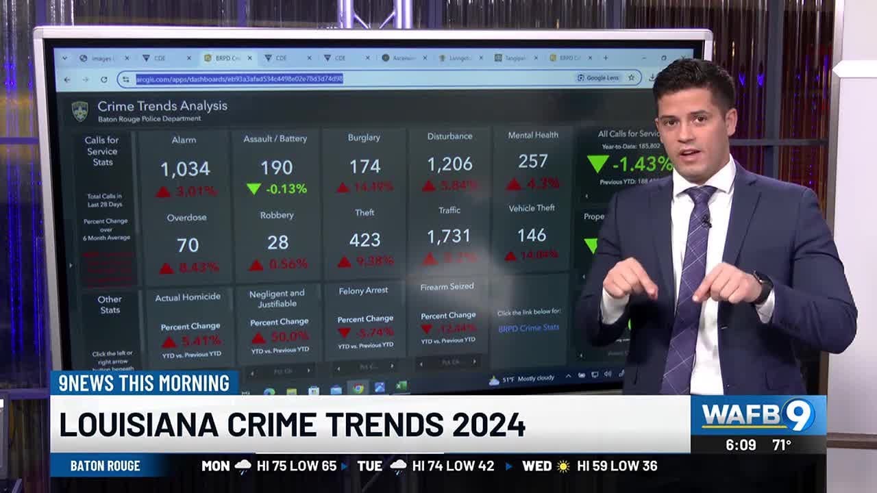The image size is (877, 493).
Task: Click the Baton Rouge Police badge logo
Action: click(80, 112)
